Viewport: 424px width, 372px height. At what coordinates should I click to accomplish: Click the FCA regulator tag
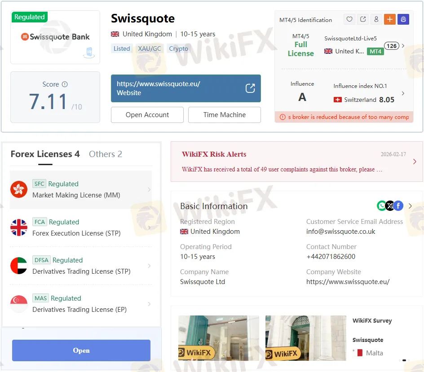40,222
